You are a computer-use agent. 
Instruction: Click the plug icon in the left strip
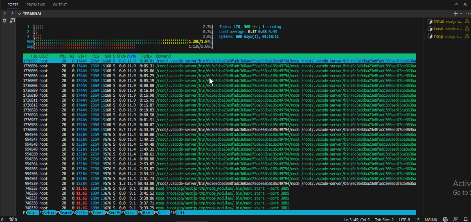pos(4,21)
